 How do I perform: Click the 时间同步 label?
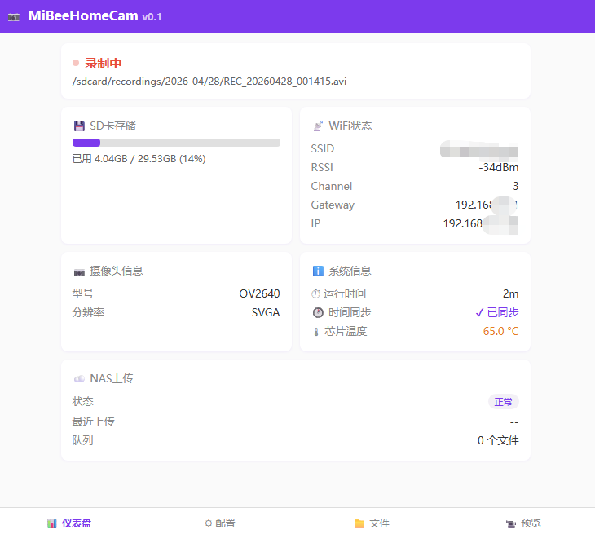pos(350,312)
